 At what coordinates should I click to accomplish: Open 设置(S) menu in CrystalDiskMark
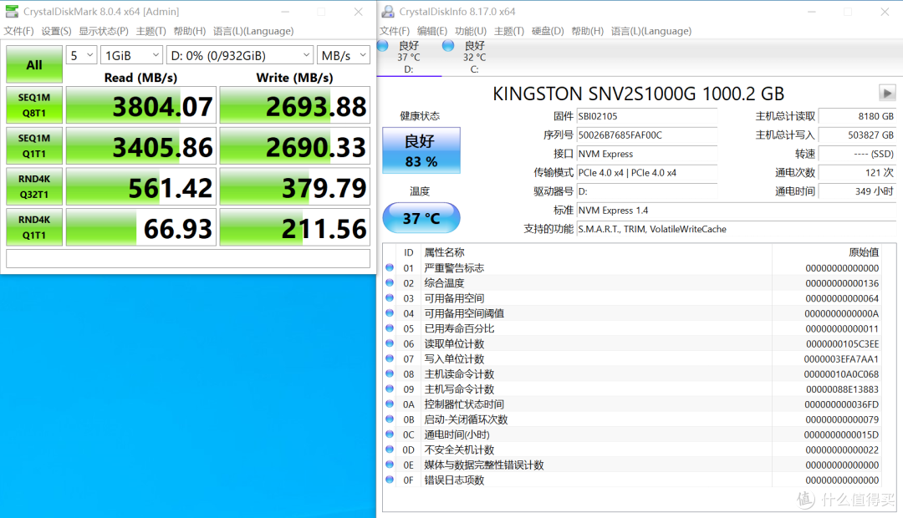tap(57, 31)
